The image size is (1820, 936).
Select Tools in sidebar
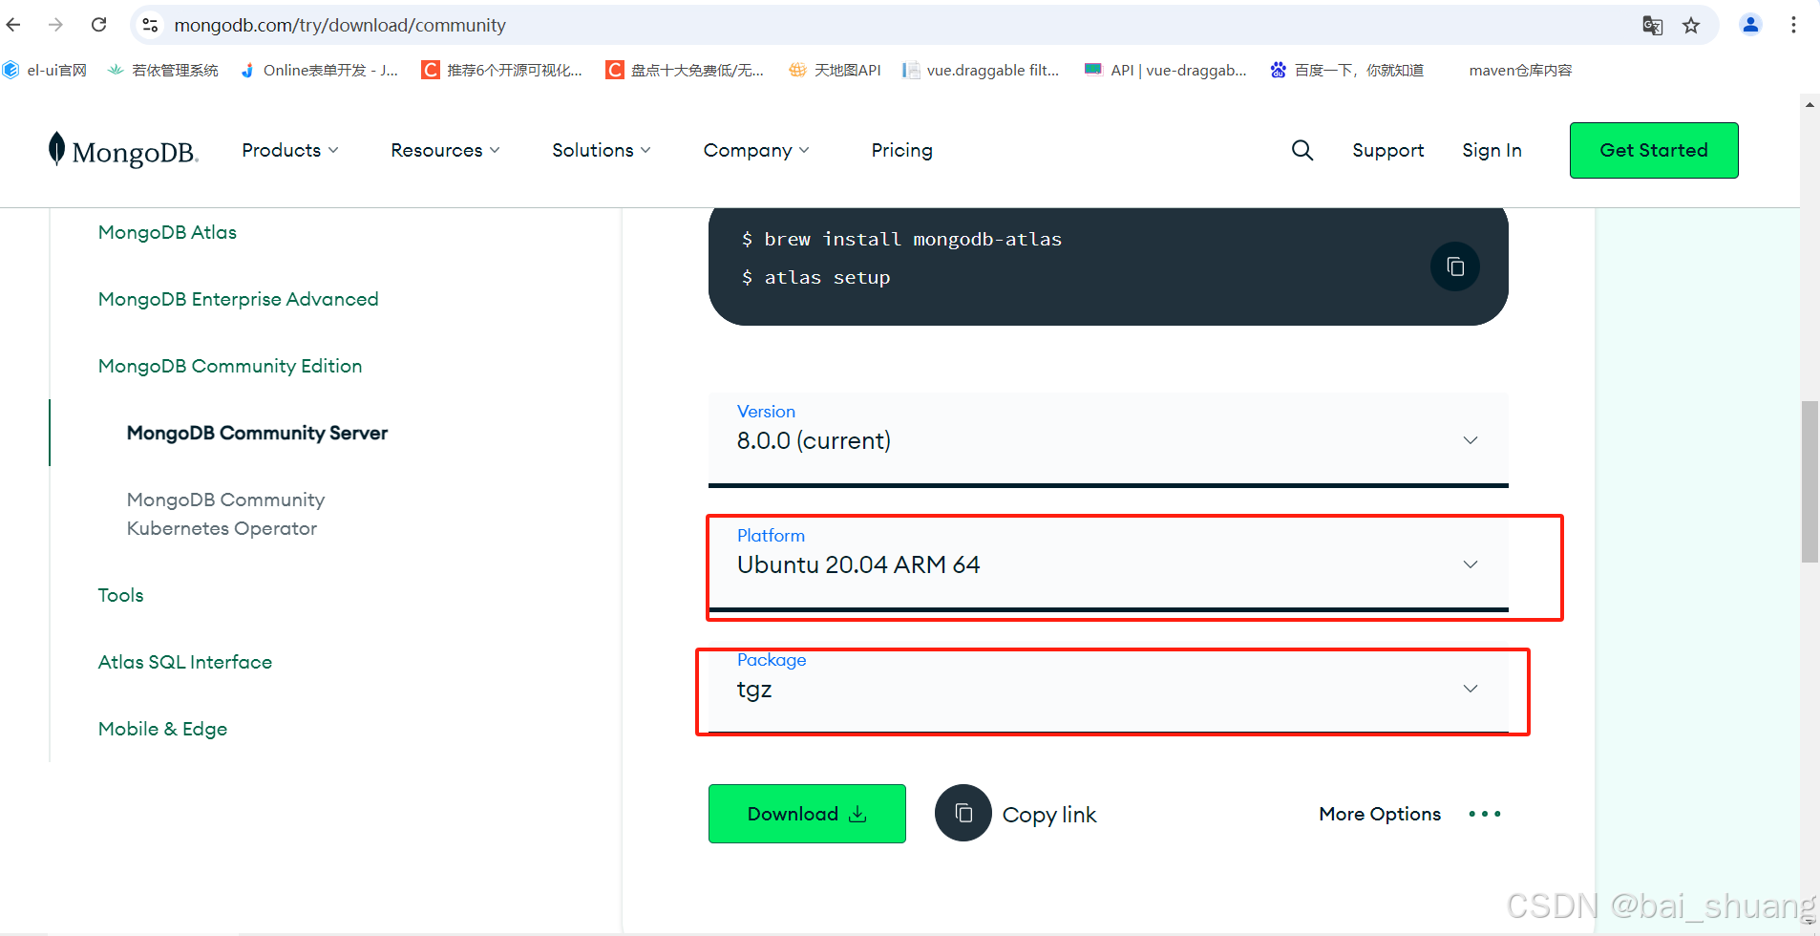point(120,595)
